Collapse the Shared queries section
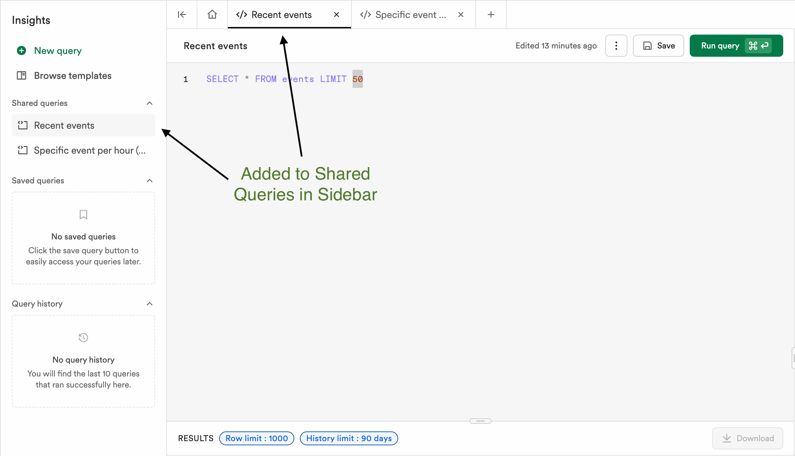Viewport: 795px width, 456px height. [x=149, y=103]
